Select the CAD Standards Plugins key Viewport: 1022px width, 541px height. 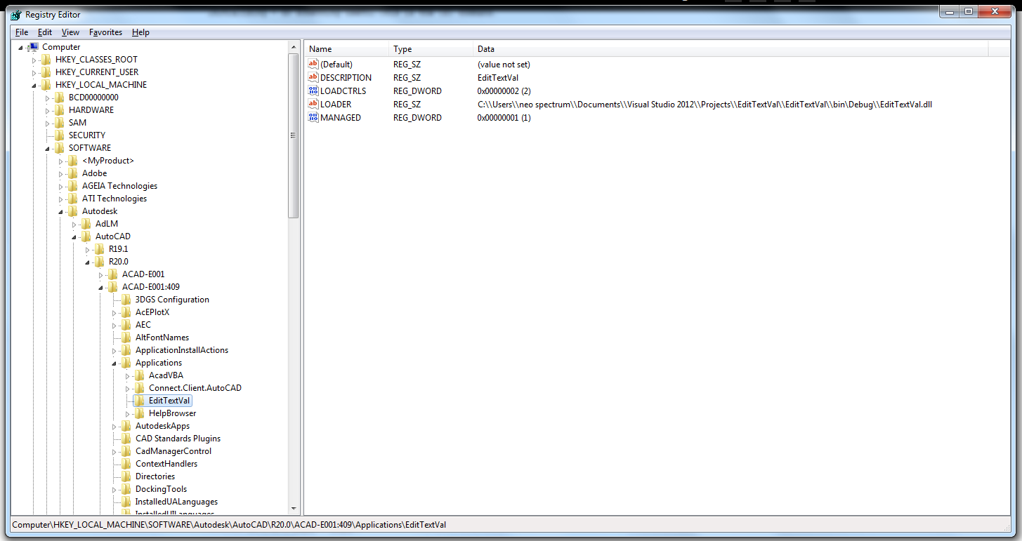pyautogui.click(x=178, y=439)
